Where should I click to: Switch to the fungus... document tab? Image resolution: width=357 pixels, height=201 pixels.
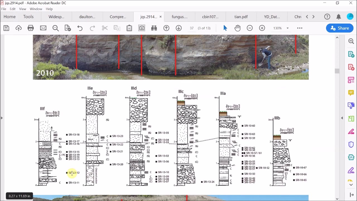[179, 17]
